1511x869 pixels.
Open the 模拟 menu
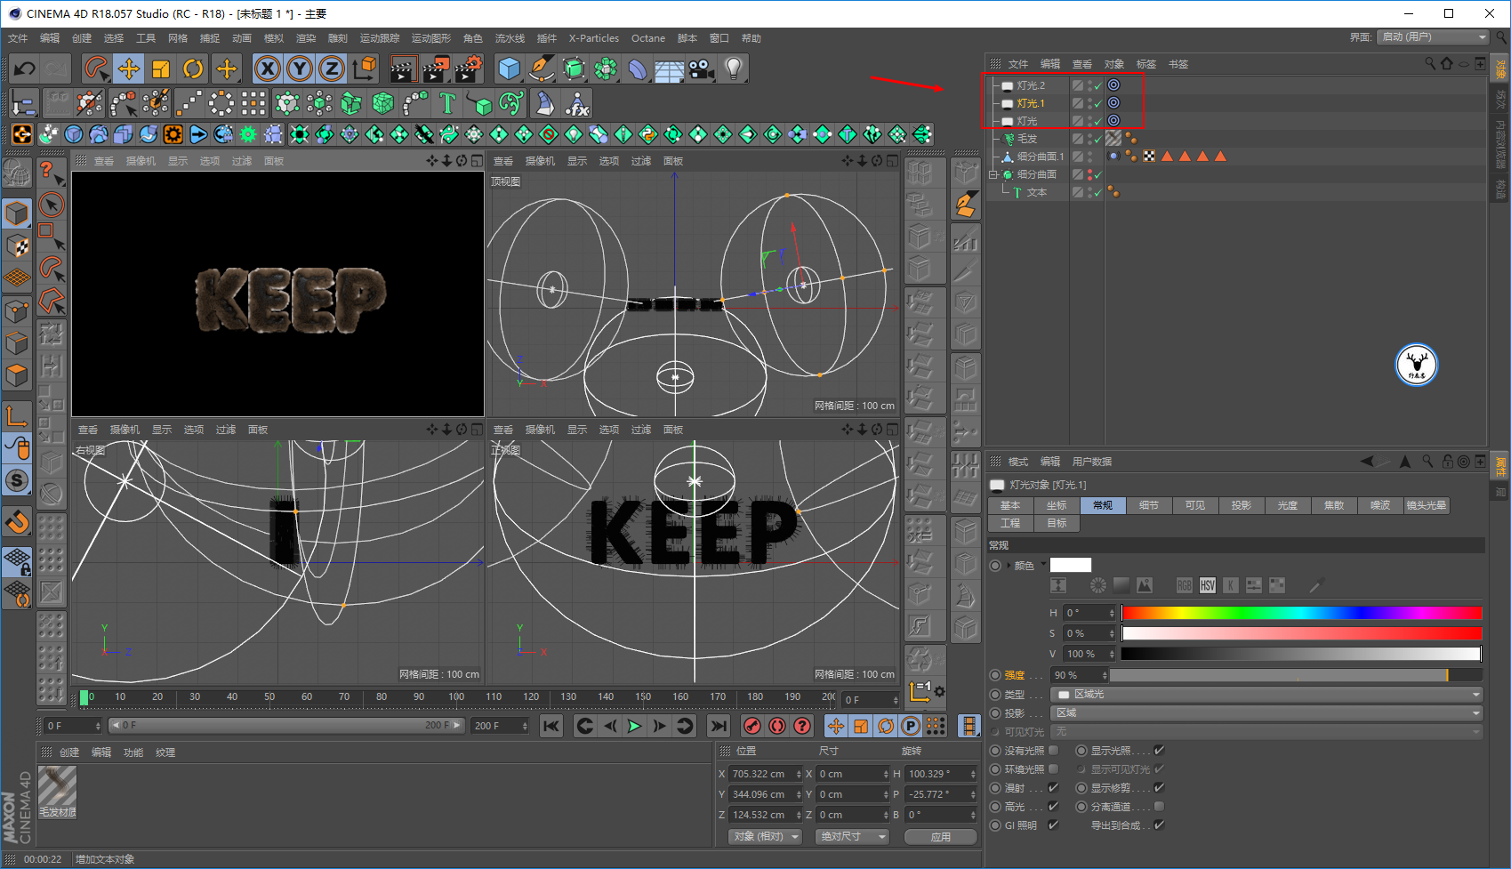pos(273,38)
